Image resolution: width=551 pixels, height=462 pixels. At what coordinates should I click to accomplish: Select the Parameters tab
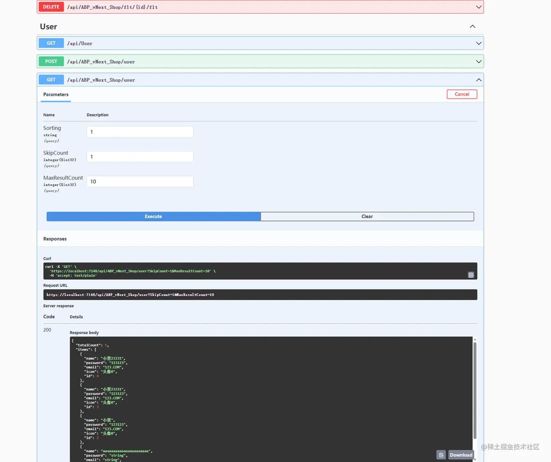(x=56, y=94)
